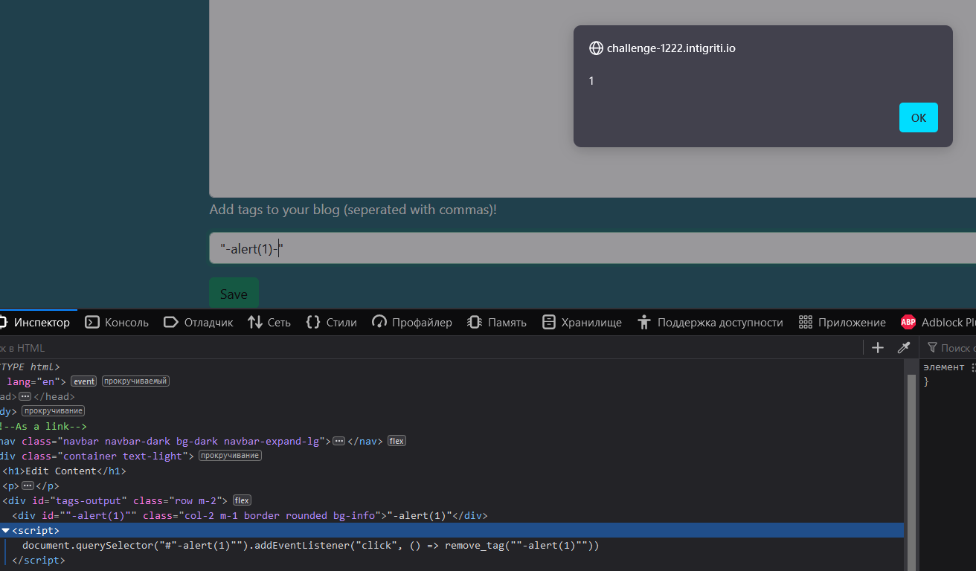976x571 pixels.
Task: Open the Профайлер (Profiler) panel
Action: (x=412, y=322)
